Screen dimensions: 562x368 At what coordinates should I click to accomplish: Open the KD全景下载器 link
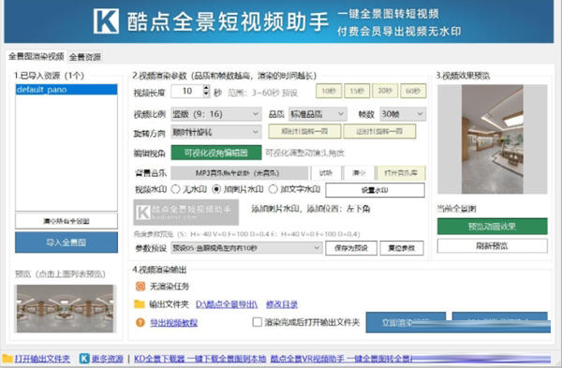click(200, 359)
